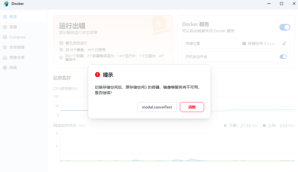
Task: Click the 本地镜像 disk icon
Action: (x=5, y=47)
